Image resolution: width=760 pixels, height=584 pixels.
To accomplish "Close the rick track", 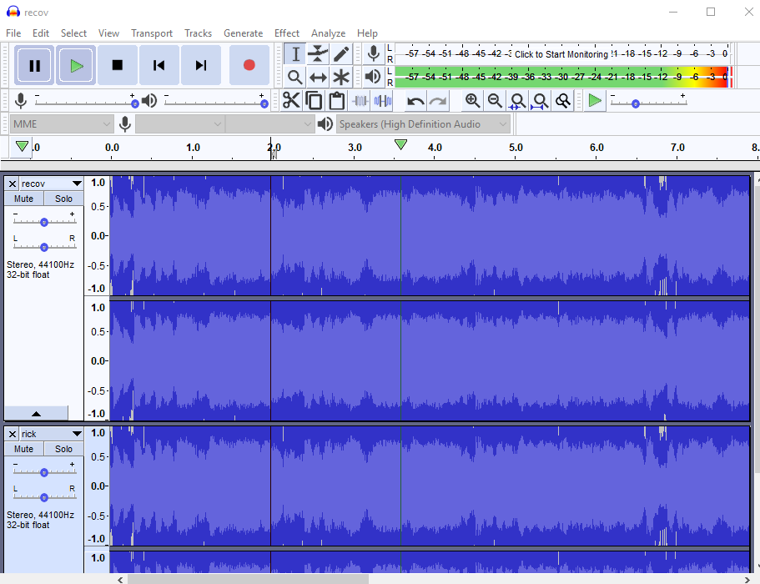I will 13,434.
